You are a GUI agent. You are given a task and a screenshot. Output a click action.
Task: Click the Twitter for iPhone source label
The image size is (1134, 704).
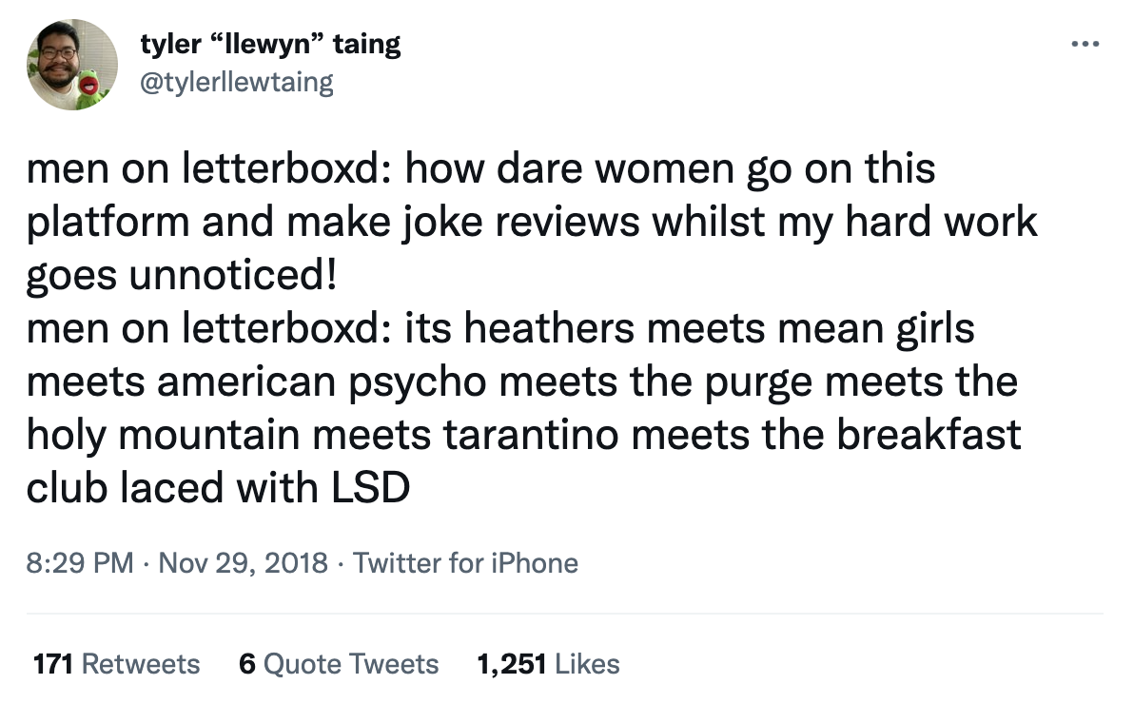[x=465, y=563]
